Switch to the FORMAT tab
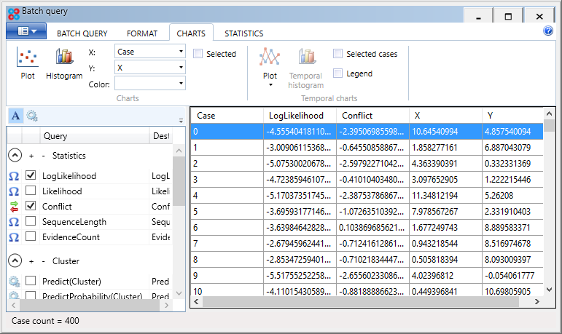Screen dimensions: 562x334 tap(142, 33)
